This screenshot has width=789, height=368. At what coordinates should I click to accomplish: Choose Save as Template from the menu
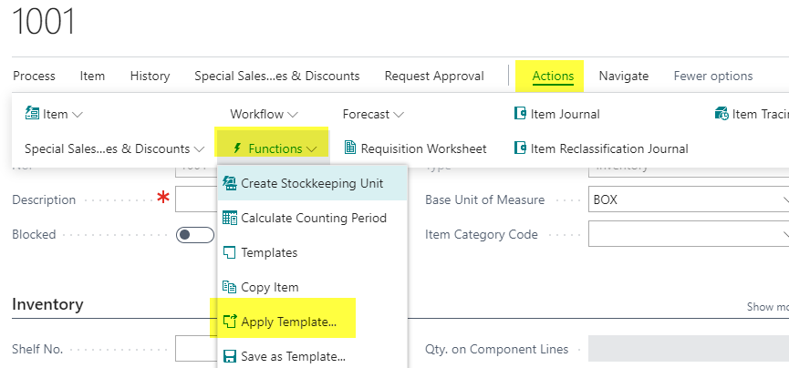(313, 356)
